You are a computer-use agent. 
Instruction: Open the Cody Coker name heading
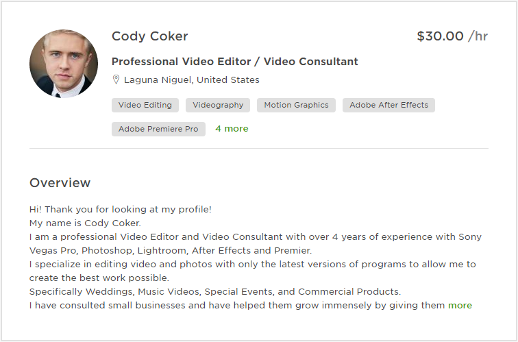coord(149,36)
